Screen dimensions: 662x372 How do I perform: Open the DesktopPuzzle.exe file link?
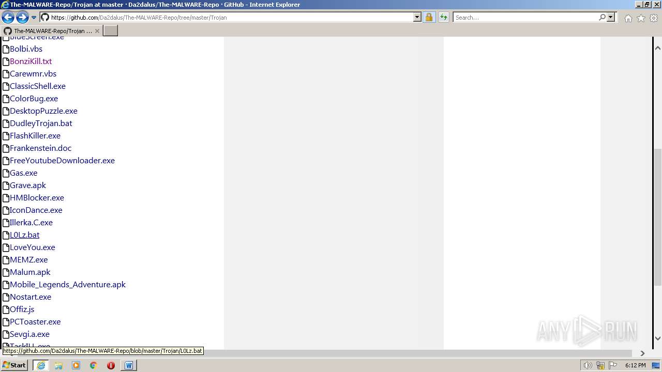[43, 111]
